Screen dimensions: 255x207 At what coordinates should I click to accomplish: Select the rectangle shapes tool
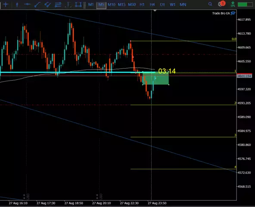click(78, 5)
